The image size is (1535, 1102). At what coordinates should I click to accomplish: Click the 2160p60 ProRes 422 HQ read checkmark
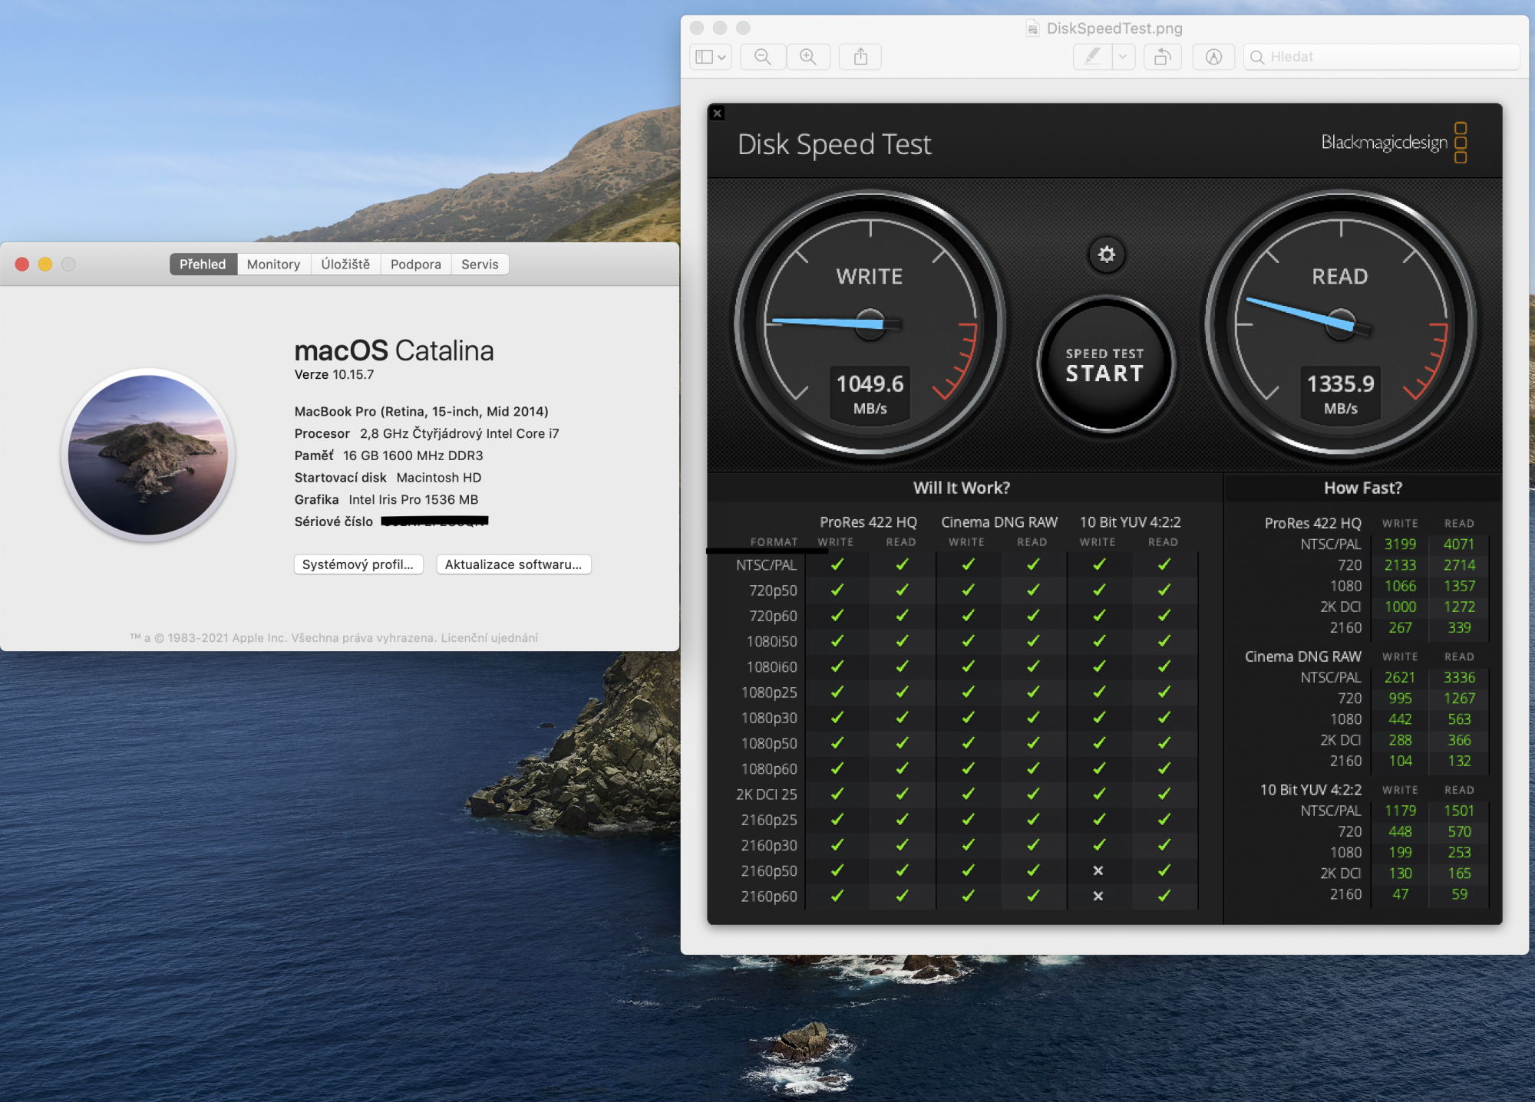pos(902,896)
